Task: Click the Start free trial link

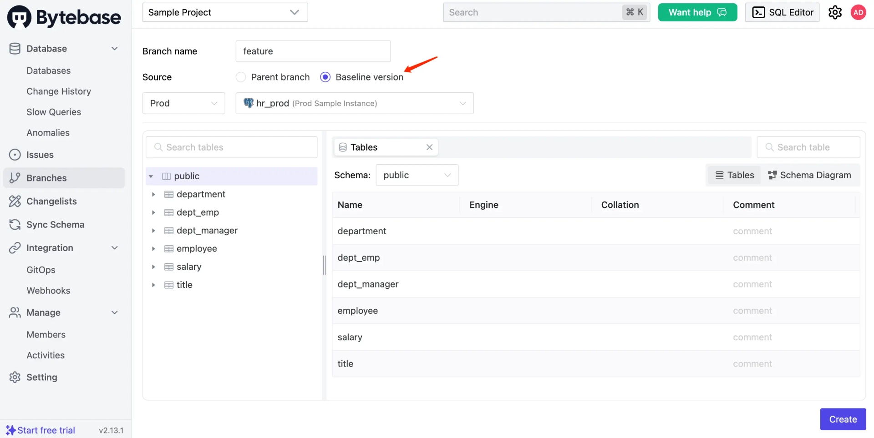Action: click(46, 430)
